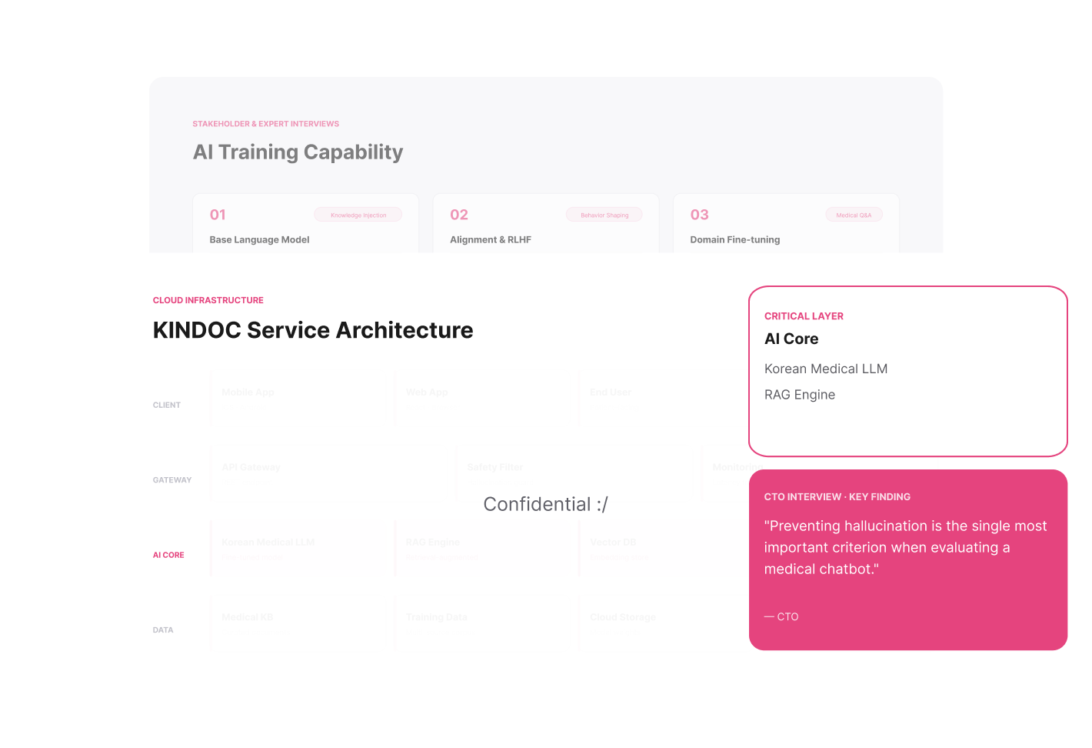
Task: Select the "KINDOC Service Architecture" heading
Action: pyautogui.click(x=313, y=330)
